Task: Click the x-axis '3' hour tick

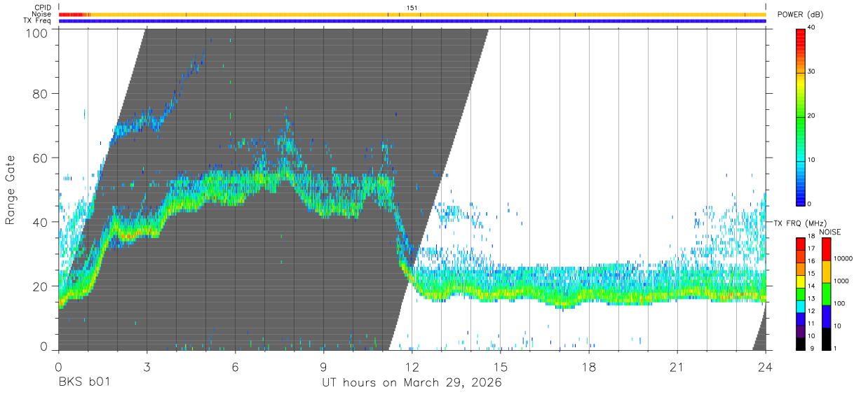Action: pos(147,367)
